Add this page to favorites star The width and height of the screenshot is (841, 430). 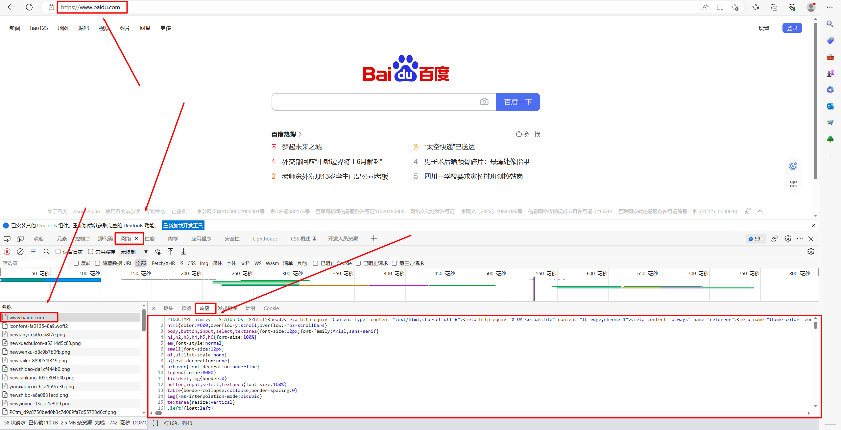point(735,7)
